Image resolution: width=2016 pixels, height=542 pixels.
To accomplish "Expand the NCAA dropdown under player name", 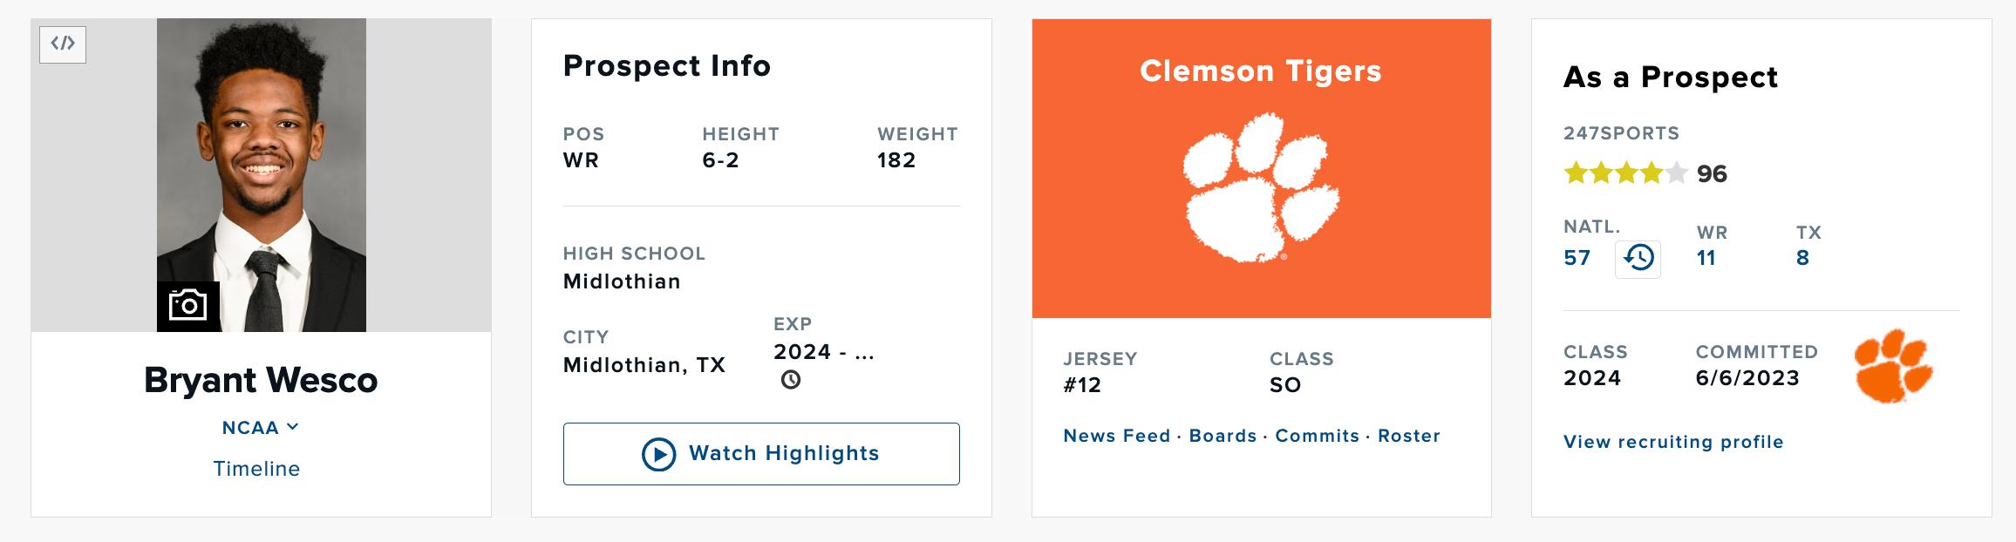I will [260, 428].
